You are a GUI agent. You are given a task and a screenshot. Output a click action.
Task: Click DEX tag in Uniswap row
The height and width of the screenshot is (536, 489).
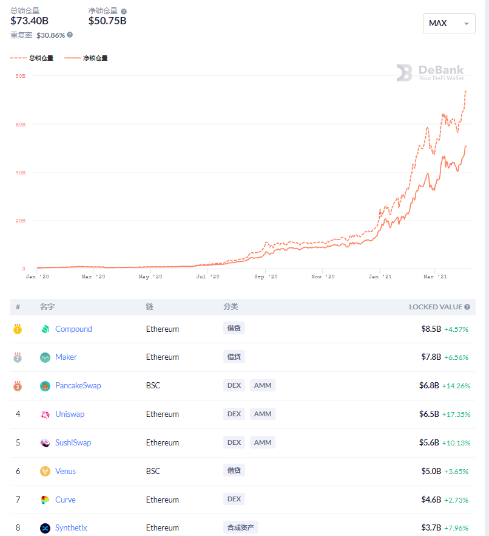(234, 414)
